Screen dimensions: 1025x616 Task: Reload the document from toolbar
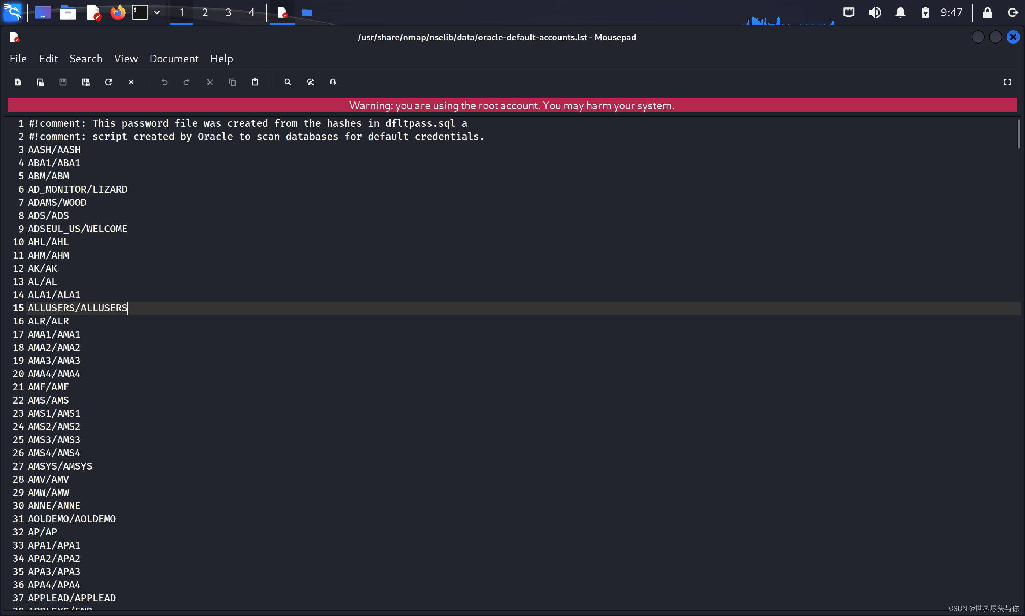tap(108, 82)
